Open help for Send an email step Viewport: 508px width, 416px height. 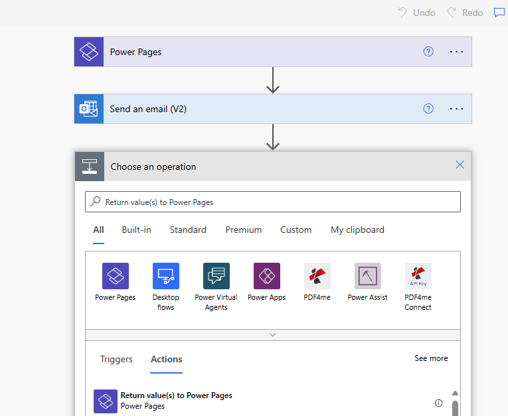click(x=428, y=109)
